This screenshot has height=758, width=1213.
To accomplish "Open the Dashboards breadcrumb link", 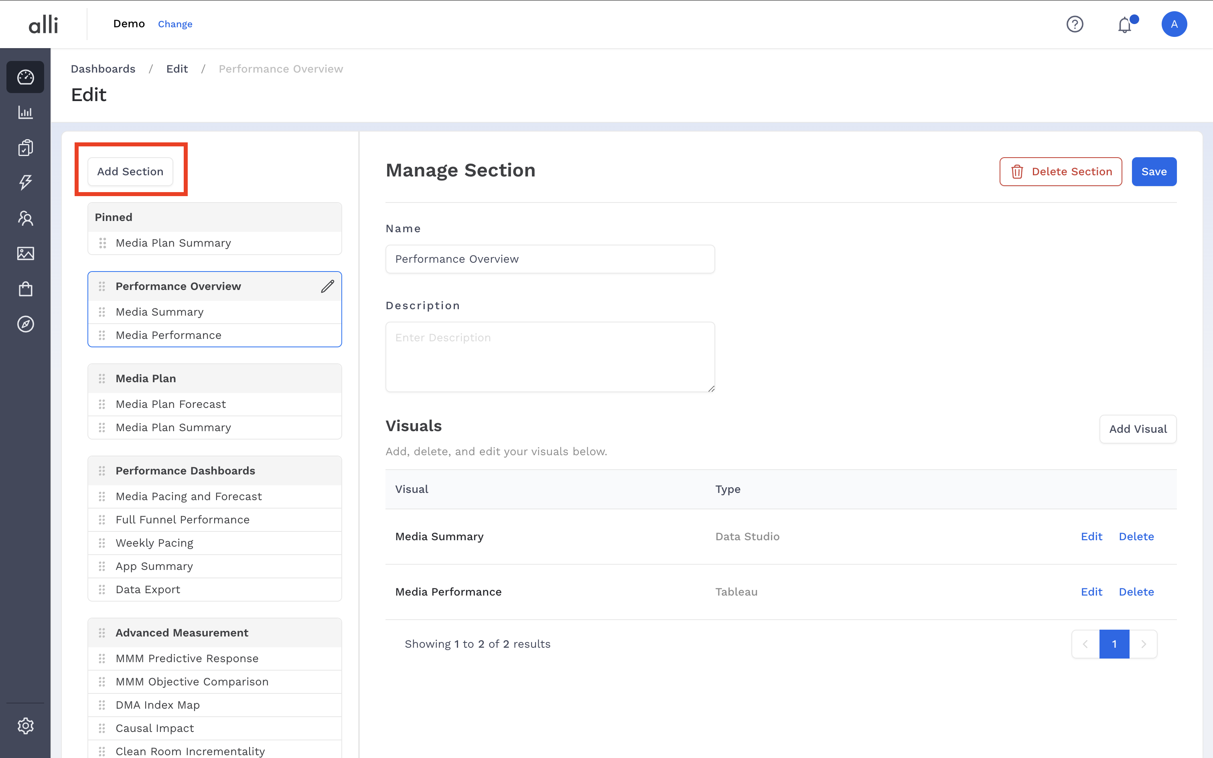I will (x=103, y=69).
